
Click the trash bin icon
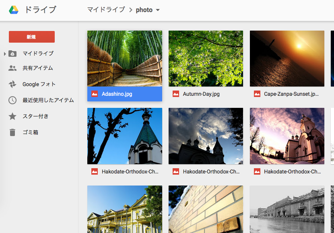[12, 132]
